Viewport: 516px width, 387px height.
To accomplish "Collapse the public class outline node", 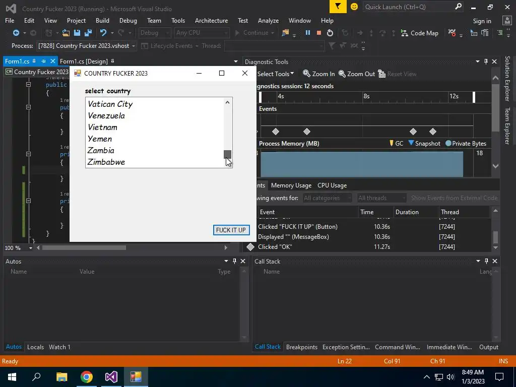I will (29, 84).
